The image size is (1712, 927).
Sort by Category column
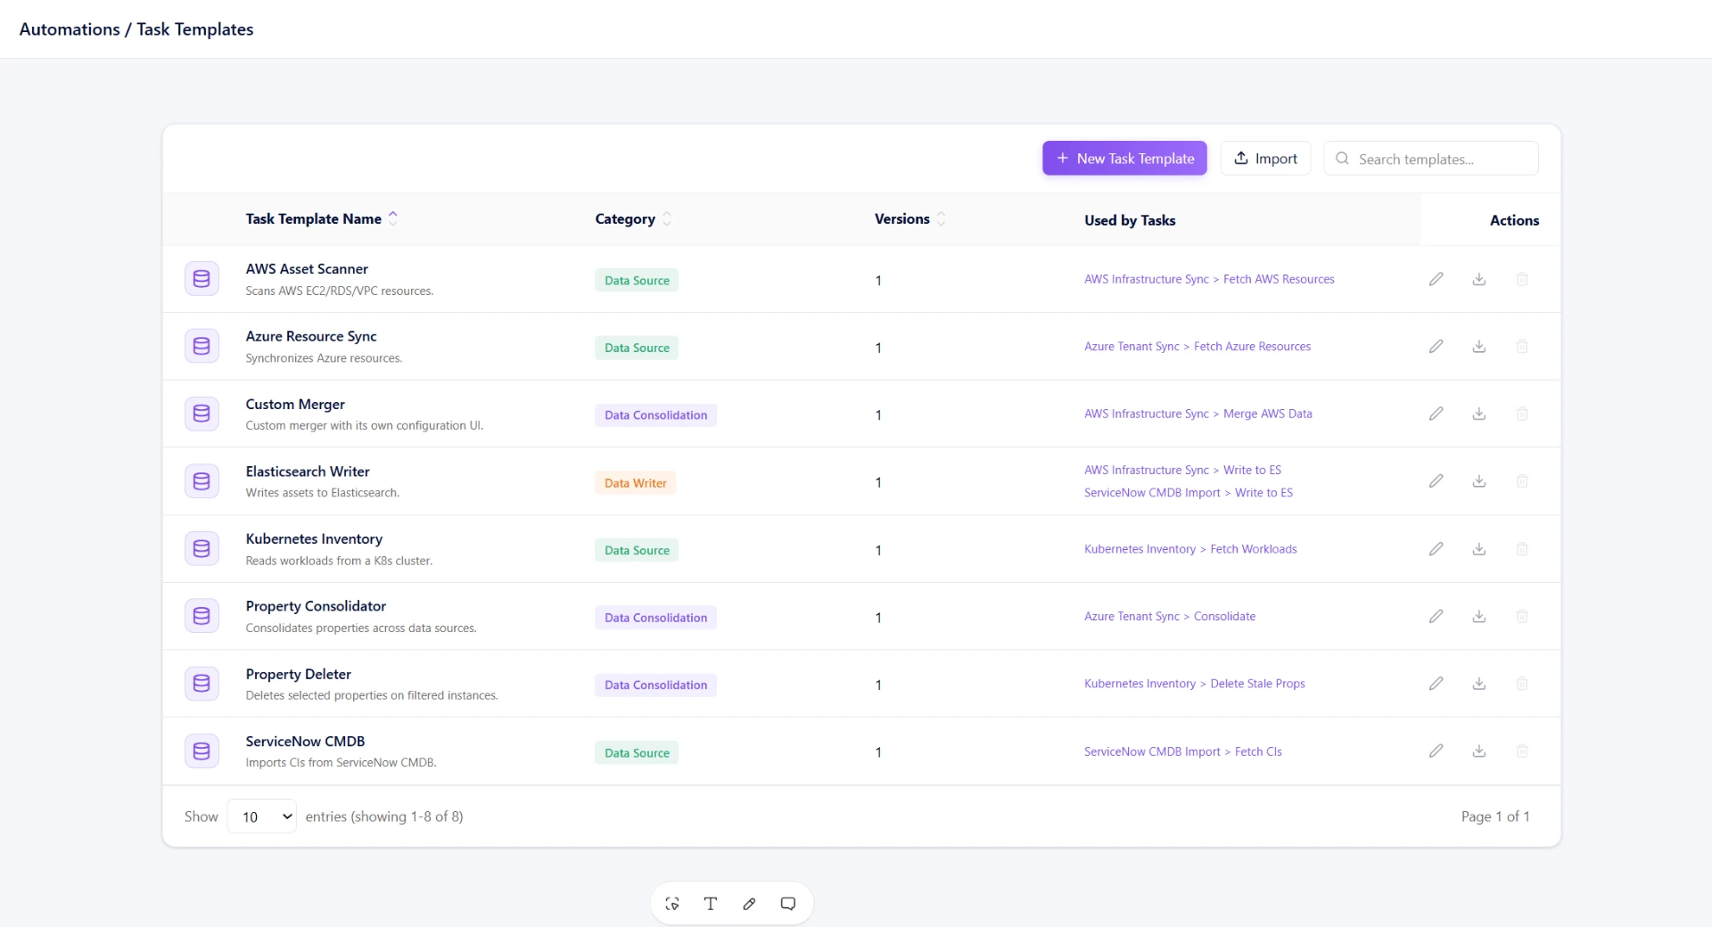633,219
